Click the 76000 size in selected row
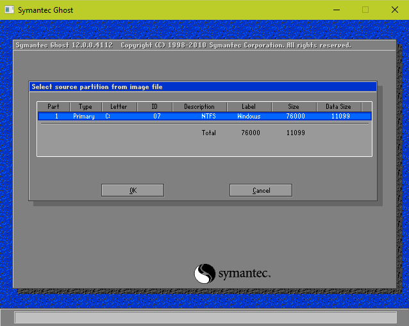Screen dimensions: 409x326 (296, 116)
